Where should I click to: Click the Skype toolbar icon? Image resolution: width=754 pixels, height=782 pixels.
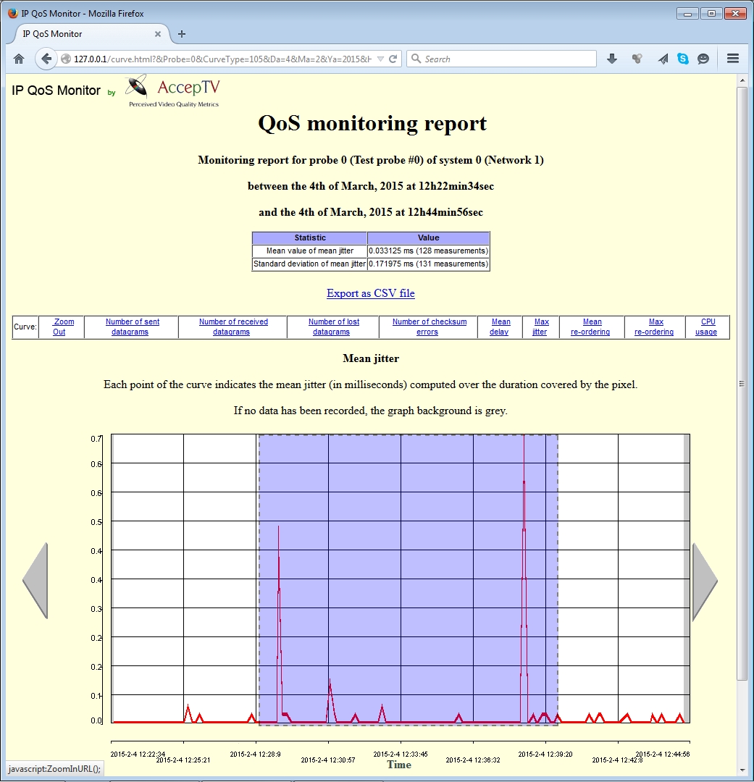pyautogui.click(x=683, y=59)
